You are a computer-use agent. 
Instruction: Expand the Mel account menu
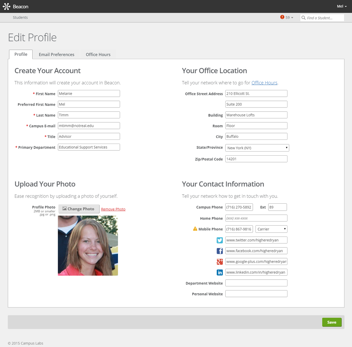341,6
